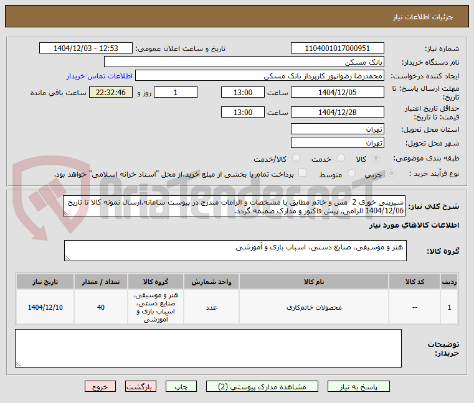Click the product name محصولات خاتم‌کاری cell
The image size is (474, 403).
[314, 307]
